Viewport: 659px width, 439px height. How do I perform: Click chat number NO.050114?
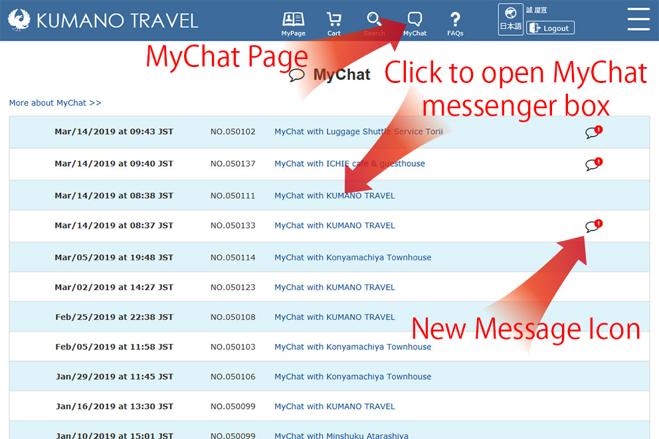point(233,258)
